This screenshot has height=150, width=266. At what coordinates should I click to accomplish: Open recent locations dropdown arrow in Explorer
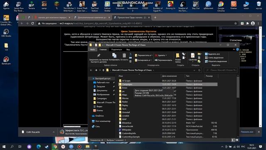coord(100,70)
